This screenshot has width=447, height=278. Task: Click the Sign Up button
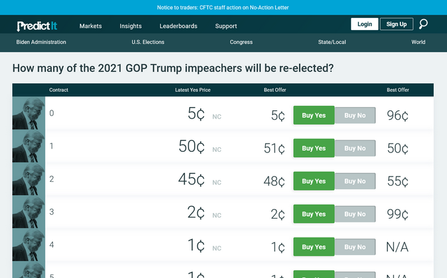tap(397, 24)
